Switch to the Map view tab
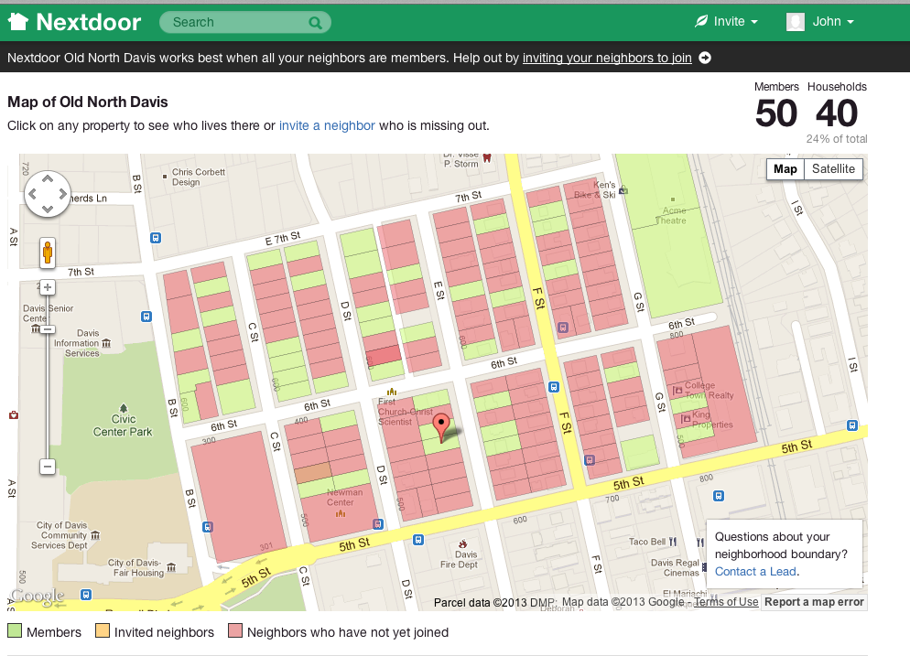The width and height of the screenshot is (910, 656). point(785,168)
